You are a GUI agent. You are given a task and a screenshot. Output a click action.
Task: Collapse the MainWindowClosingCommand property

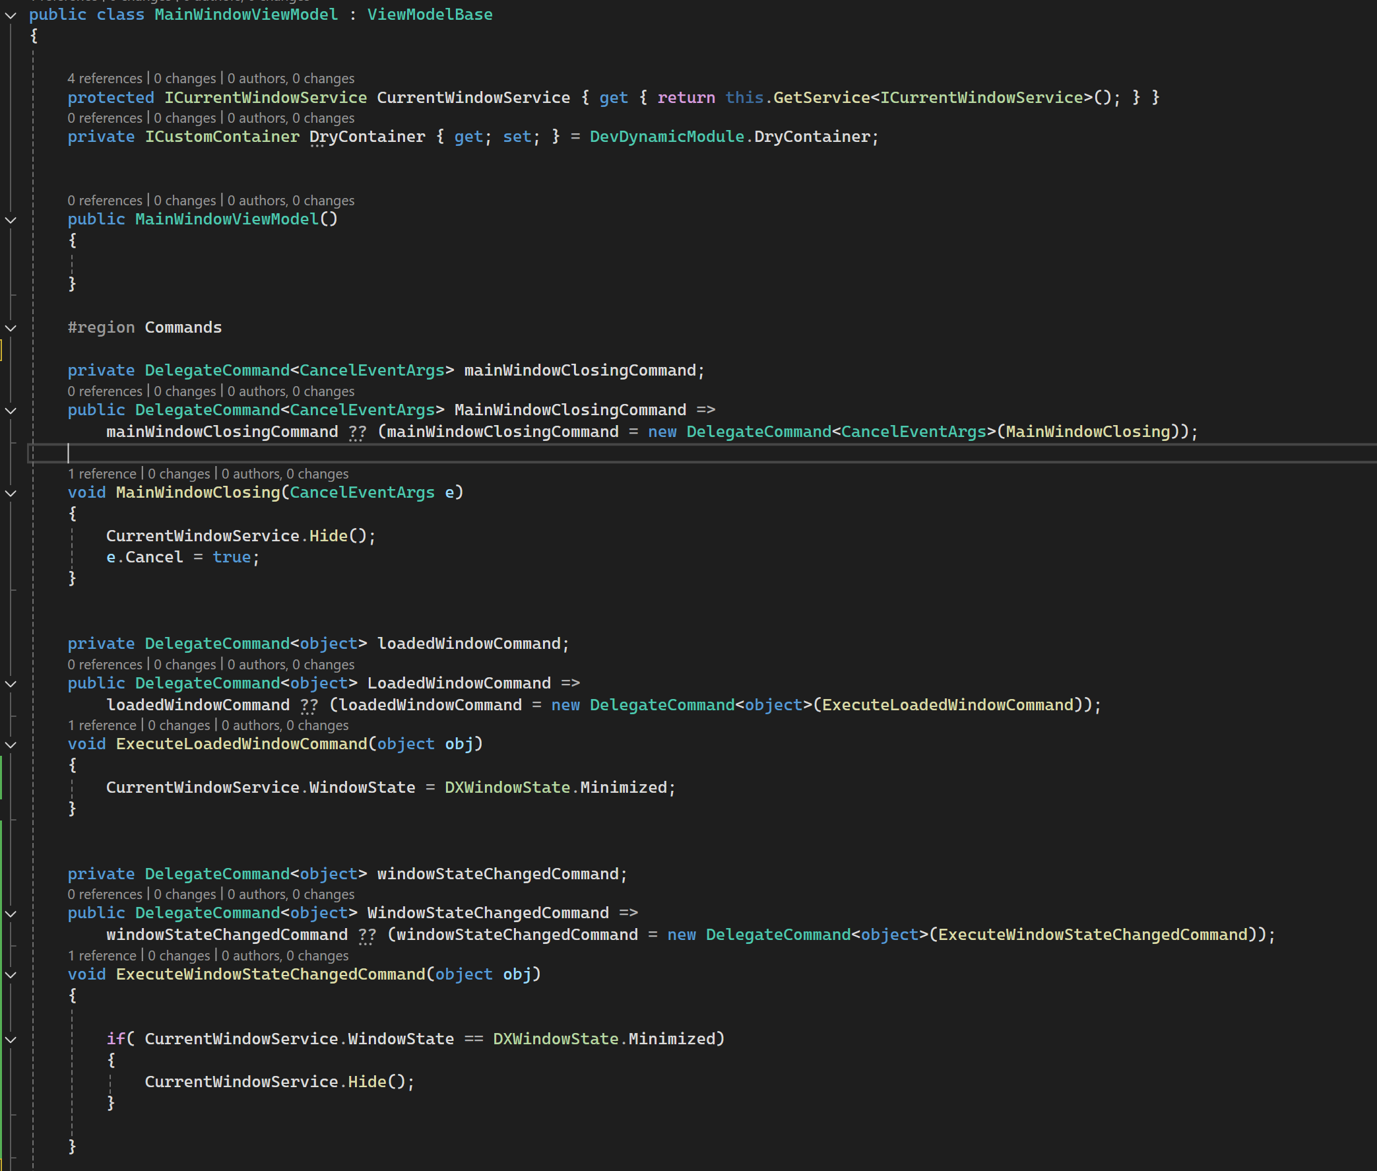coord(11,411)
